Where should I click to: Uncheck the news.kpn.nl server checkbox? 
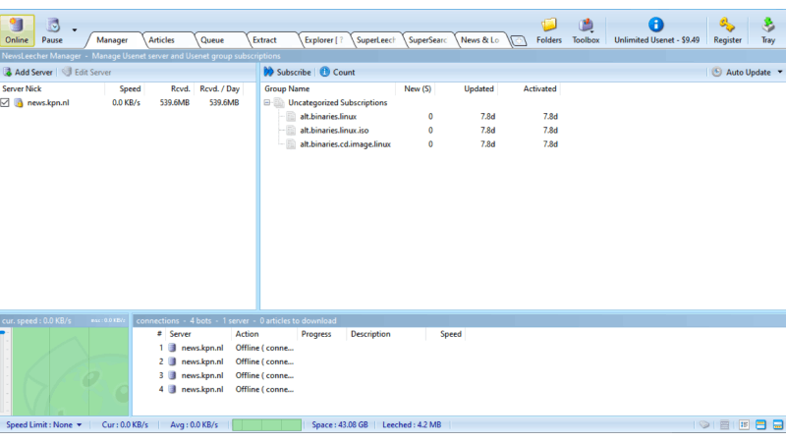[5, 103]
